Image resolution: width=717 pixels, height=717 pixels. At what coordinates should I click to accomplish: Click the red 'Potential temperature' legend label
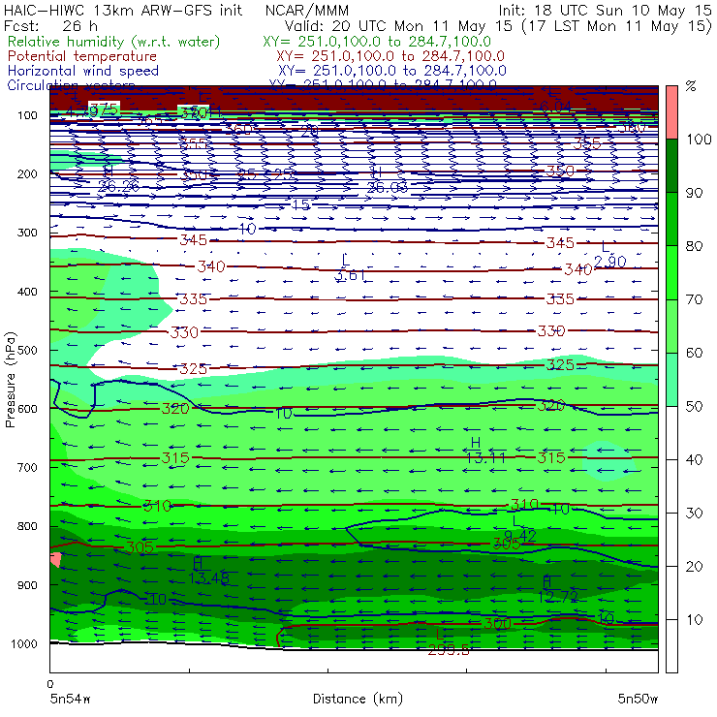pyautogui.click(x=82, y=56)
